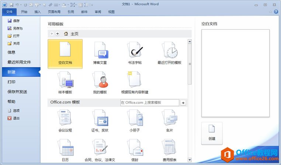
Task: Click the back arrow in template navigation
Action: click(52, 34)
